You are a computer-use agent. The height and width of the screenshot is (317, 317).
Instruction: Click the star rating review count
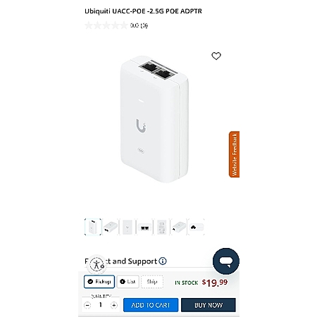point(139,25)
